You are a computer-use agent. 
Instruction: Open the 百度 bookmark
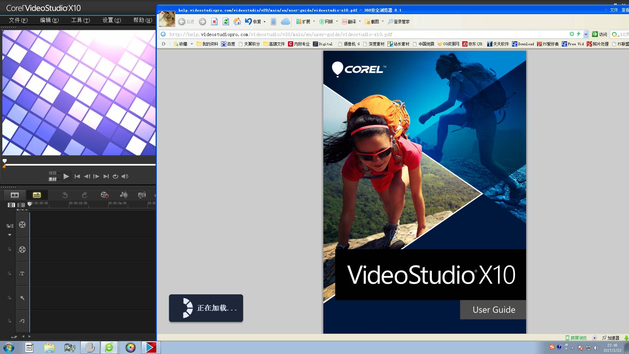228,44
